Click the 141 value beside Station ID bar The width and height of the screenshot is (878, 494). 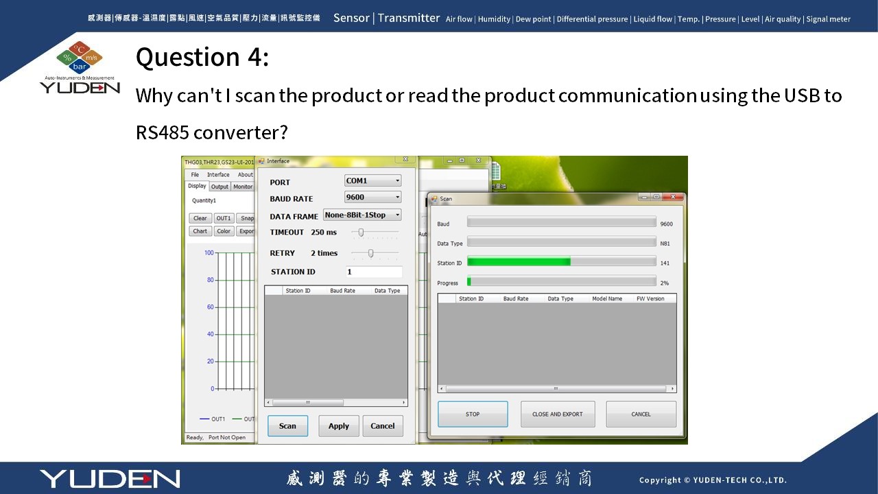pyautogui.click(x=665, y=263)
